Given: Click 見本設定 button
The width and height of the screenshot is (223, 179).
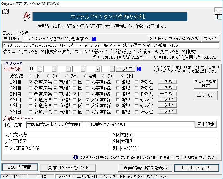Looking at the screenshot, I should click(206, 124).
